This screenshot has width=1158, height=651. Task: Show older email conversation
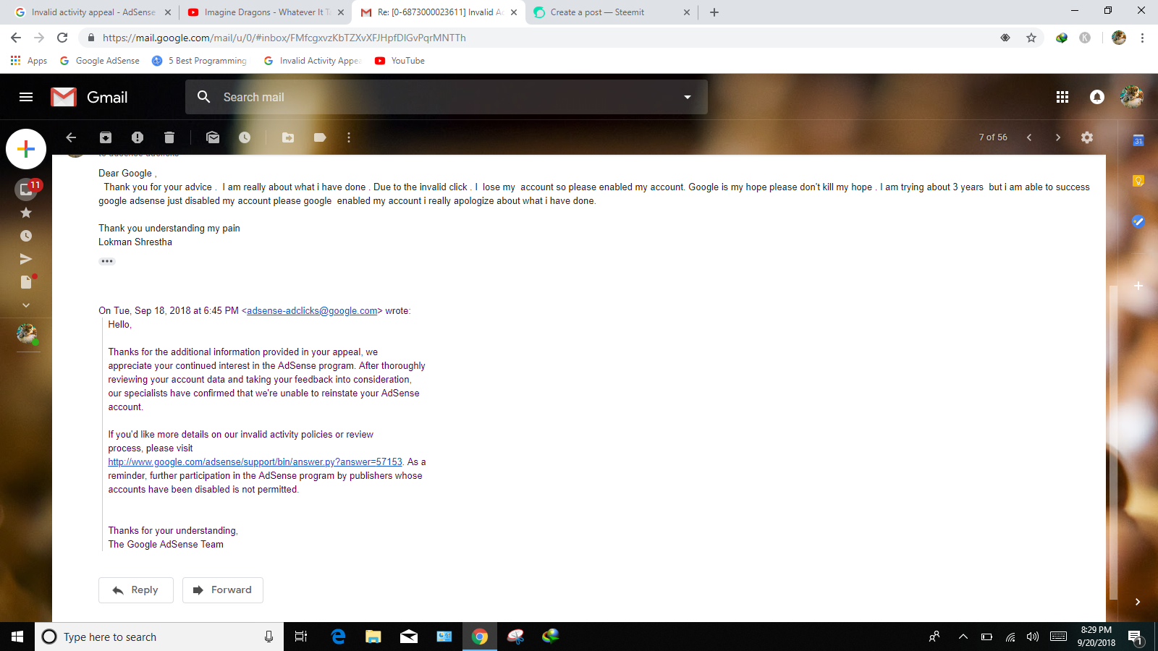pos(1058,137)
